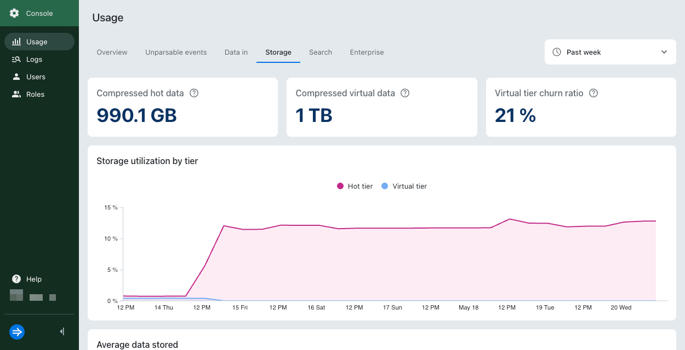Image resolution: width=685 pixels, height=350 pixels.
Task: Click the Roles people icon
Action: pos(16,94)
